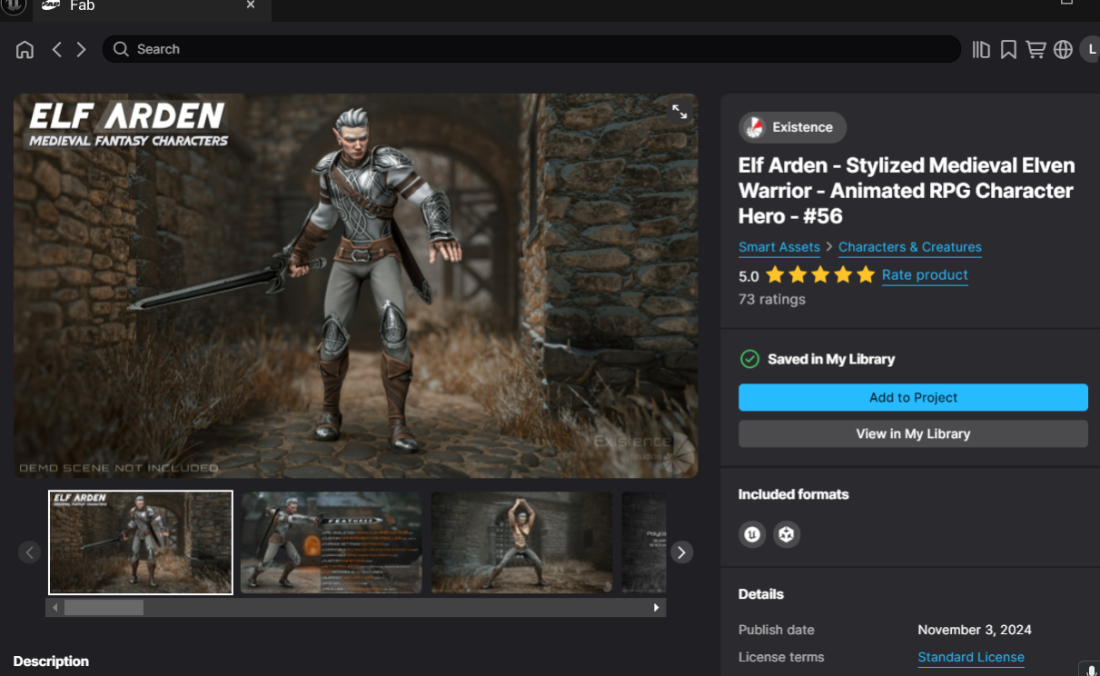
Task: Select the third thumbnail with overhead sword pose
Action: (522, 542)
